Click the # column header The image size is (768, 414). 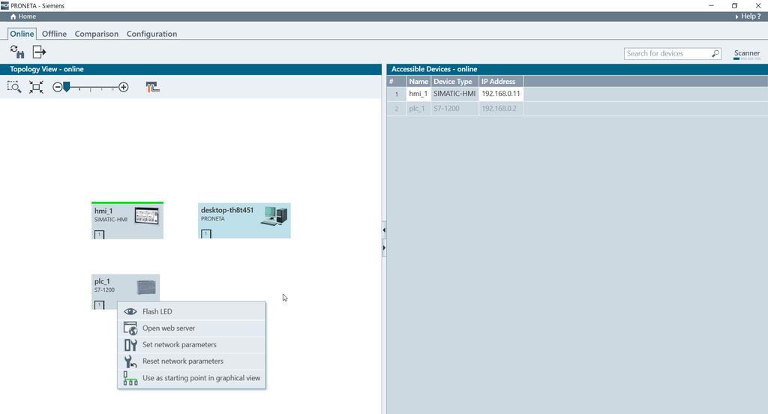[x=397, y=81]
